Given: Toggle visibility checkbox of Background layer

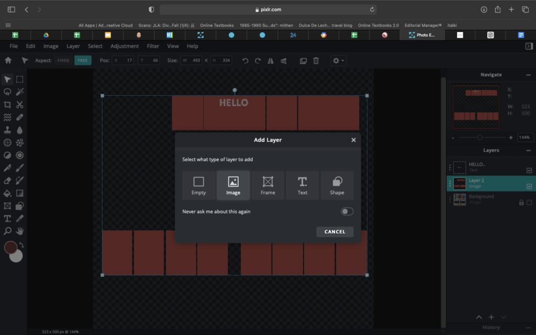Looking at the screenshot, I should pos(529,203).
